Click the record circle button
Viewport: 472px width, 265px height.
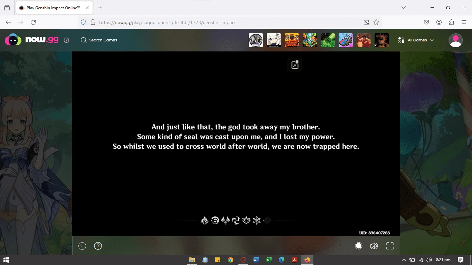[359, 246]
